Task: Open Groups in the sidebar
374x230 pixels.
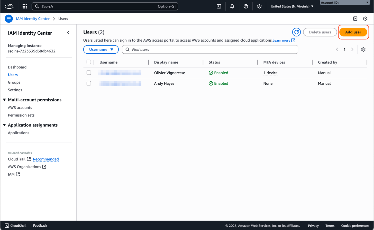Action: pyautogui.click(x=14, y=82)
